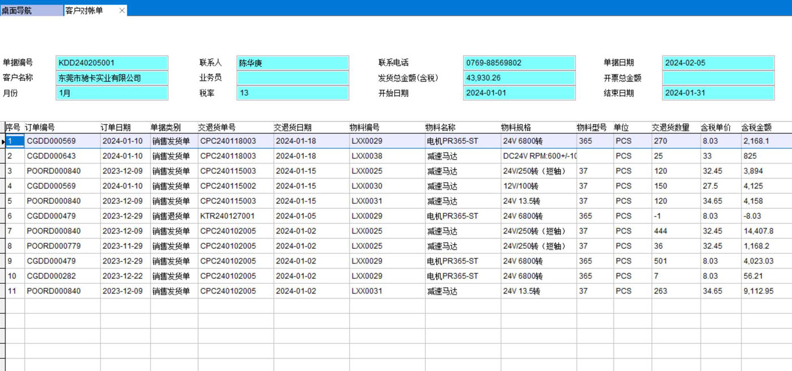Click the 客户名称 input field
The height and width of the screenshot is (371, 792).
[112, 78]
